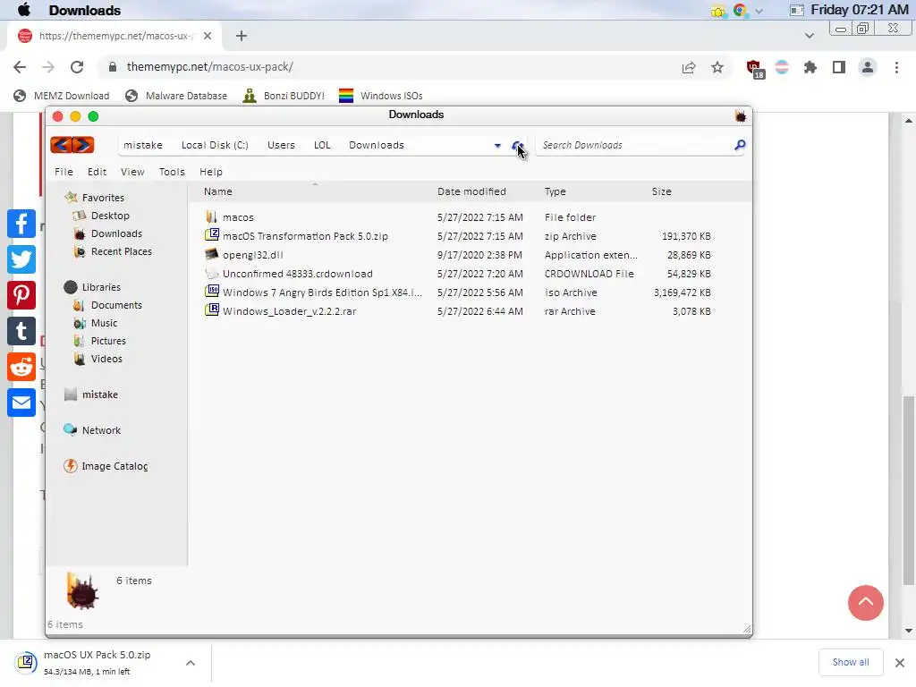Select the Windows 7 Angry Birds iso icon
This screenshot has height=687, width=916.
click(211, 292)
